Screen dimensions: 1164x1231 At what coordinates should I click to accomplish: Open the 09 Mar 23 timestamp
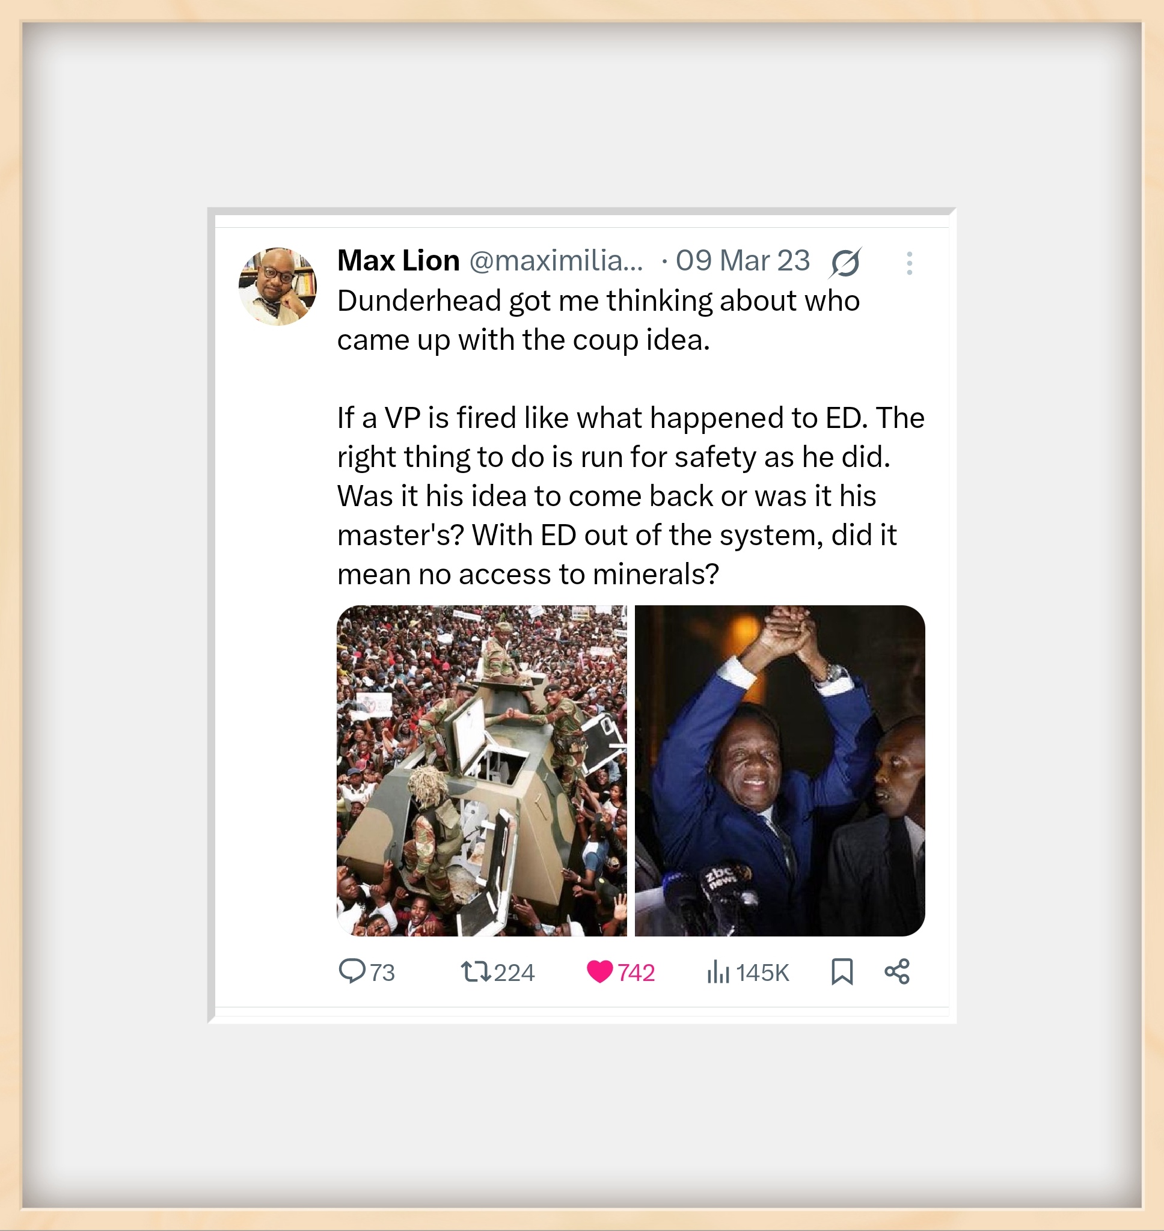pyautogui.click(x=743, y=260)
